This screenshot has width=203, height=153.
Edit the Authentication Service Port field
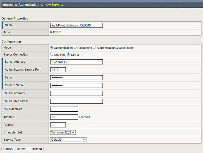(58, 70)
